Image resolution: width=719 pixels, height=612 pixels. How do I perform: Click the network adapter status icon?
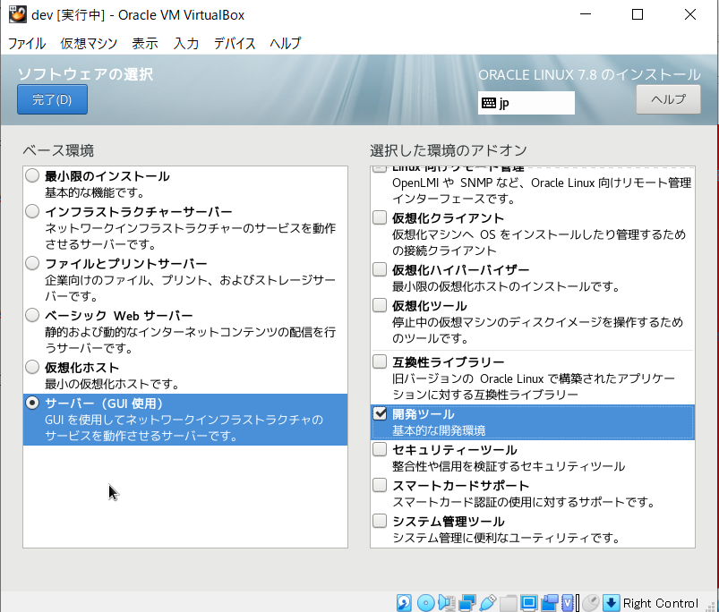(466, 602)
